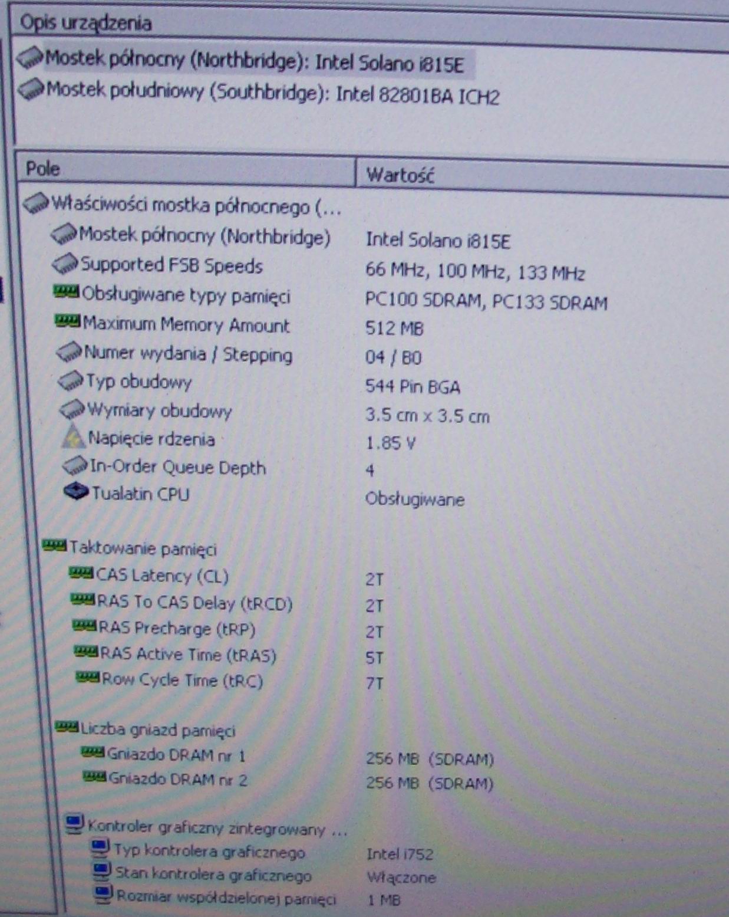Select the Liczba gniazd pamięci group row

coord(145,729)
